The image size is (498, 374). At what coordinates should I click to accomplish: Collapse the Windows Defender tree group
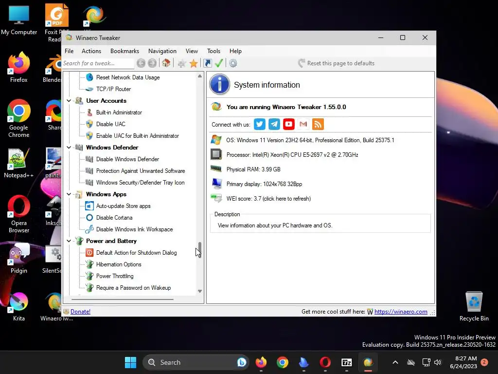pos(69,147)
